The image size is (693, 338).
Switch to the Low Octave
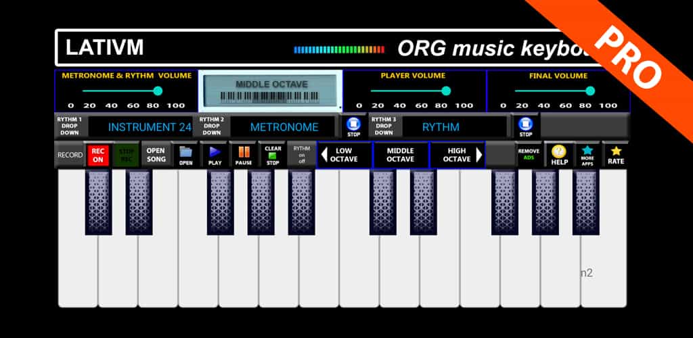(344, 155)
